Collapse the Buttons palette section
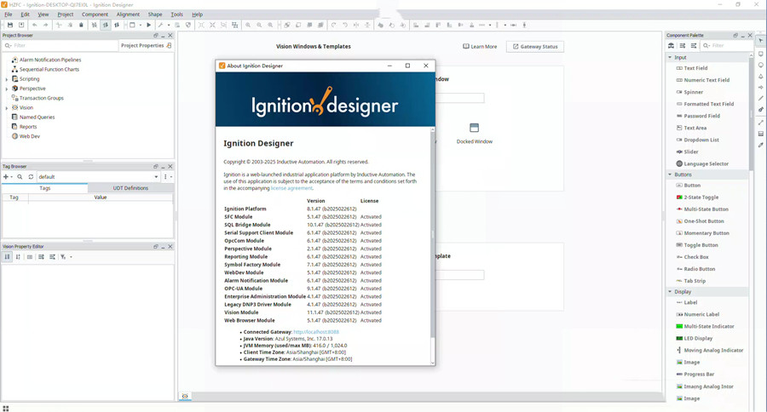 670,175
